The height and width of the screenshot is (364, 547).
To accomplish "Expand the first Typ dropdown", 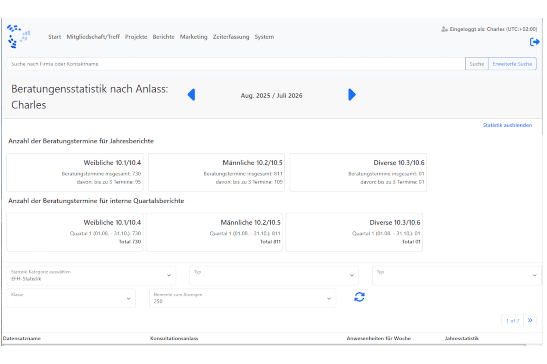I will [274, 276].
